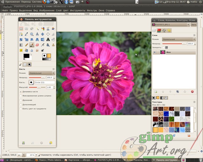Reset tool options to defaults icon
The image size is (203, 162).
pyautogui.click(x=51, y=143)
